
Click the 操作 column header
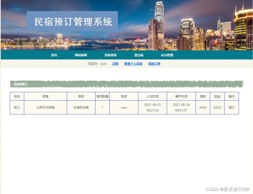click(x=232, y=96)
